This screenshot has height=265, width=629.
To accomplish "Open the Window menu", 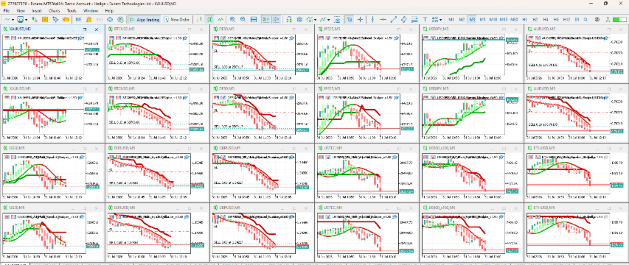I will (91, 11).
